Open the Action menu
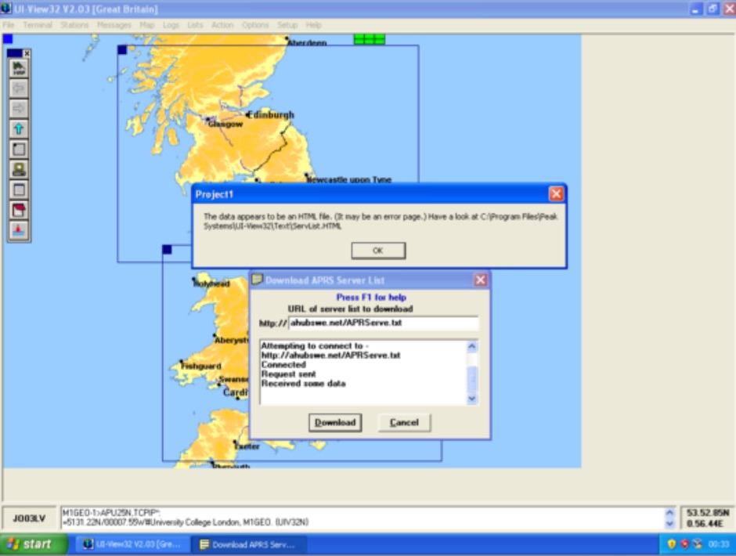This screenshot has height=556, width=736. (222, 25)
